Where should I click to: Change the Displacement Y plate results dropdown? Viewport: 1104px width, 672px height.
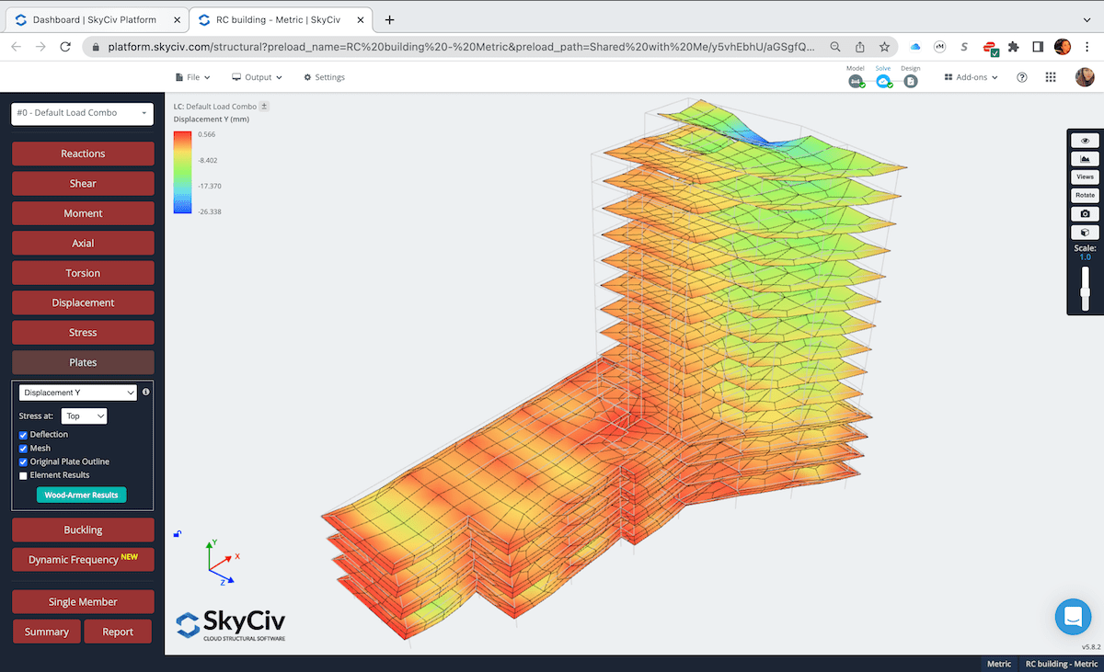[x=76, y=392]
